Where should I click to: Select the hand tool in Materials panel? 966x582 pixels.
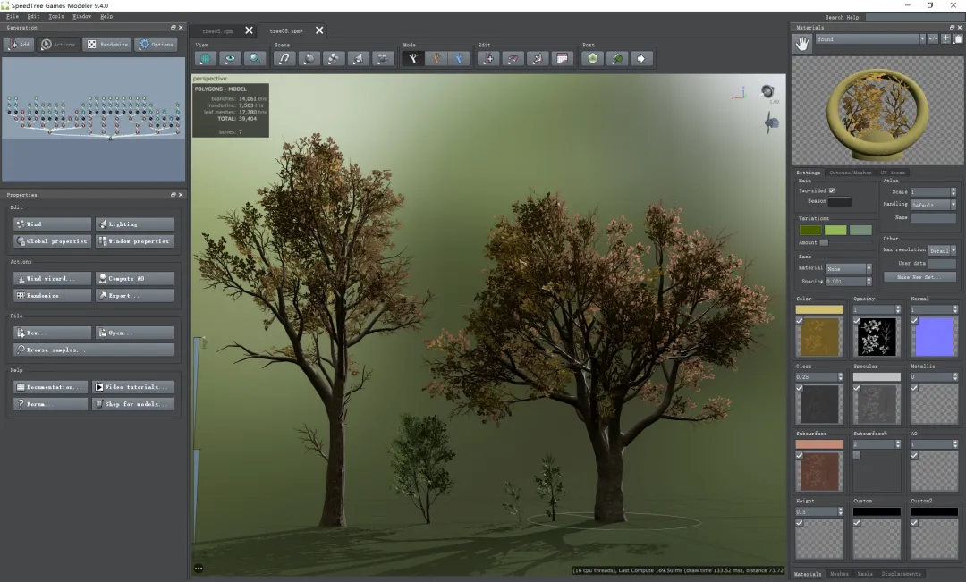[802, 43]
